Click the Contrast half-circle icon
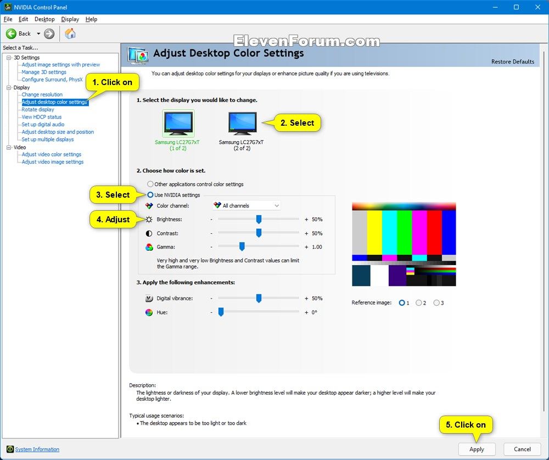This screenshot has width=549, height=460. [148, 233]
